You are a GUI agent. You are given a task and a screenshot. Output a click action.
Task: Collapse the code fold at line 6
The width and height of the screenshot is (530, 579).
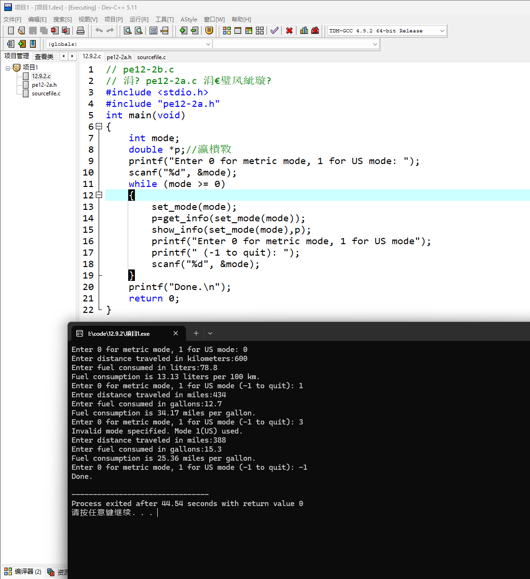[99, 126]
